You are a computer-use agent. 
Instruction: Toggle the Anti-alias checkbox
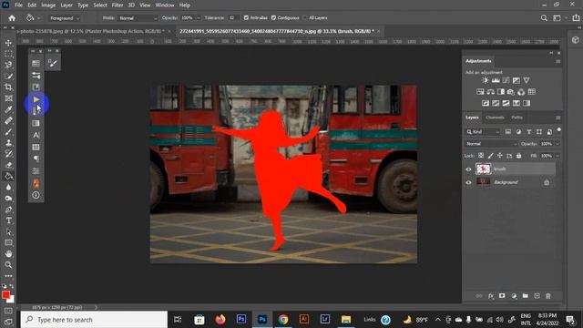[x=246, y=18]
